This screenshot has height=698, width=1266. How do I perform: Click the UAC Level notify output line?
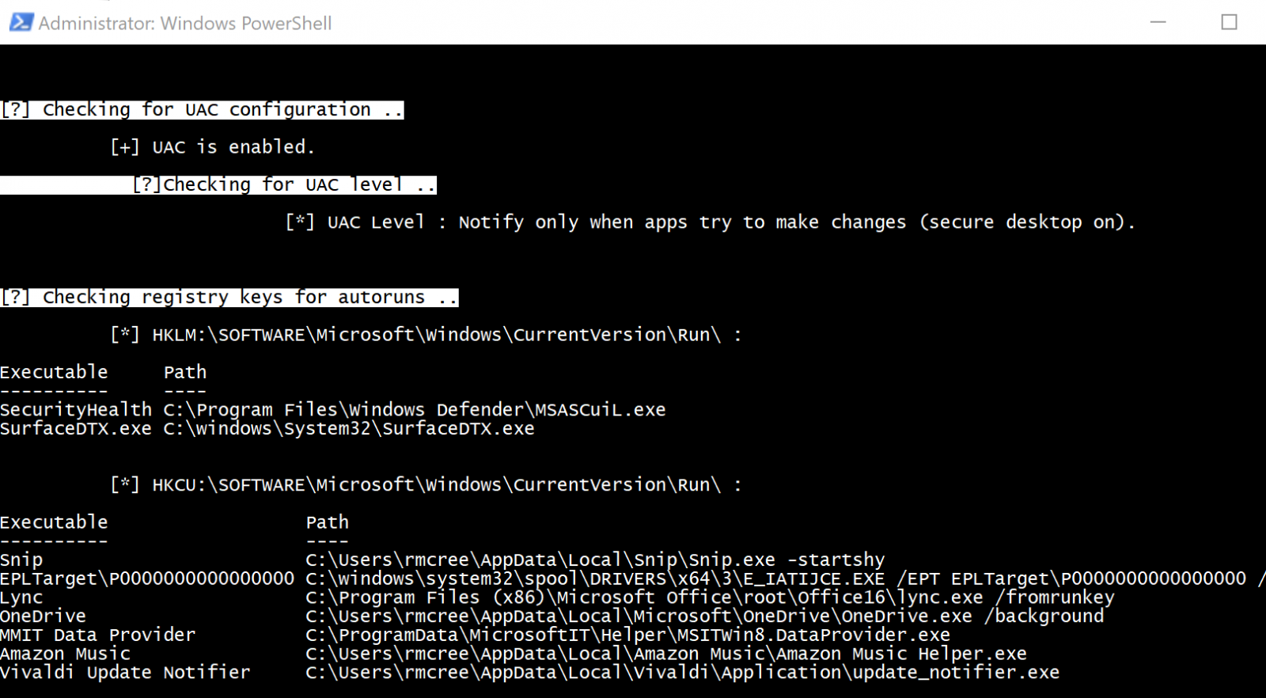click(x=711, y=222)
